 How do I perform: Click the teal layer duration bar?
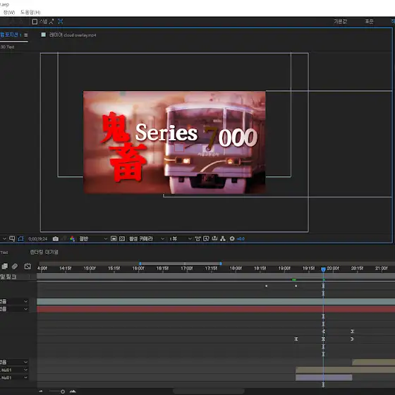216,301
